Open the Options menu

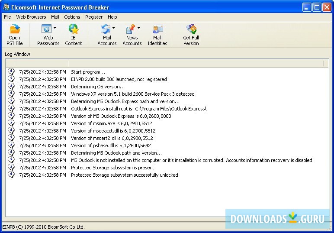click(72, 17)
